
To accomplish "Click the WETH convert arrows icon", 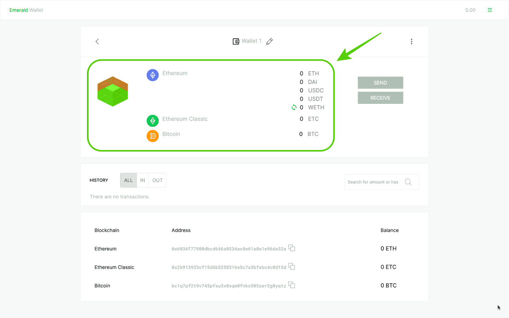I will point(294,107).
